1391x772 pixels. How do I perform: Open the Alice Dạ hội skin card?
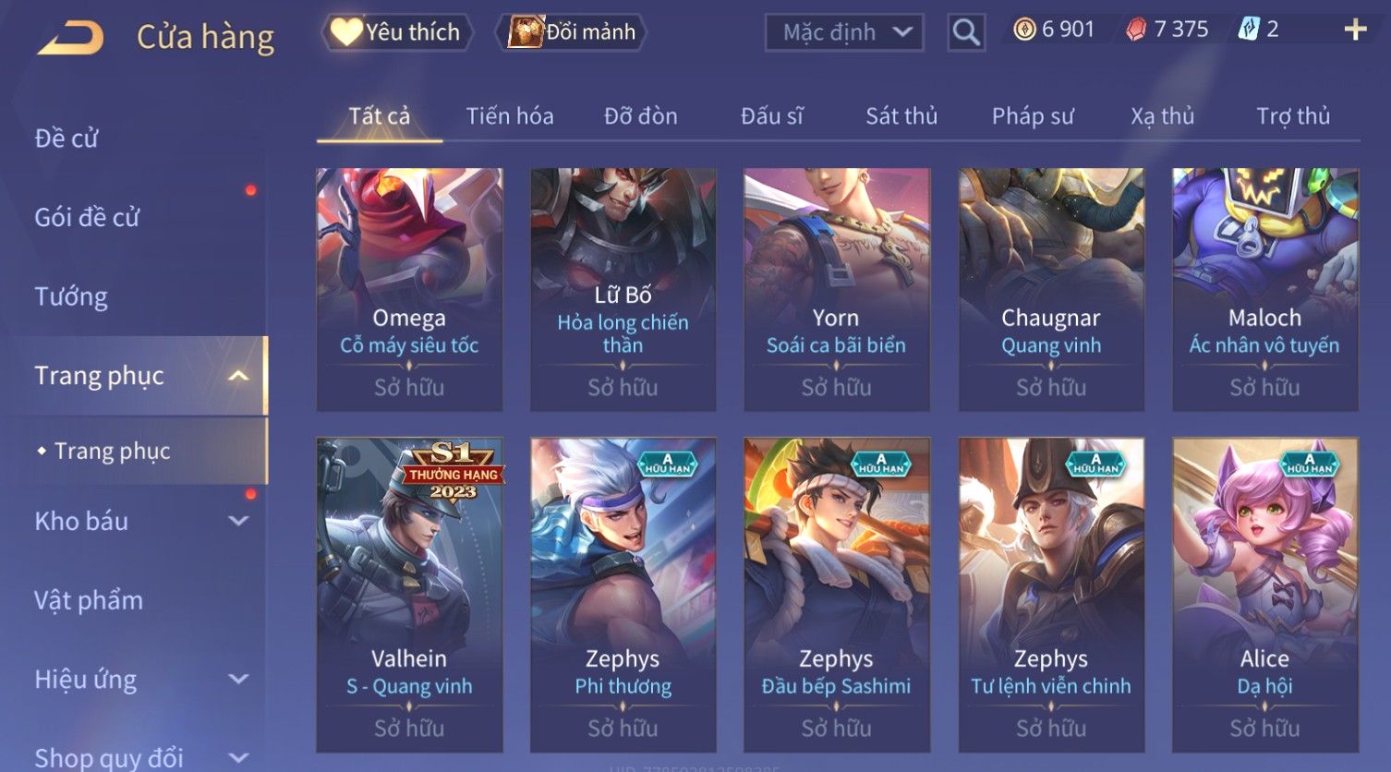click(1264, 595)
